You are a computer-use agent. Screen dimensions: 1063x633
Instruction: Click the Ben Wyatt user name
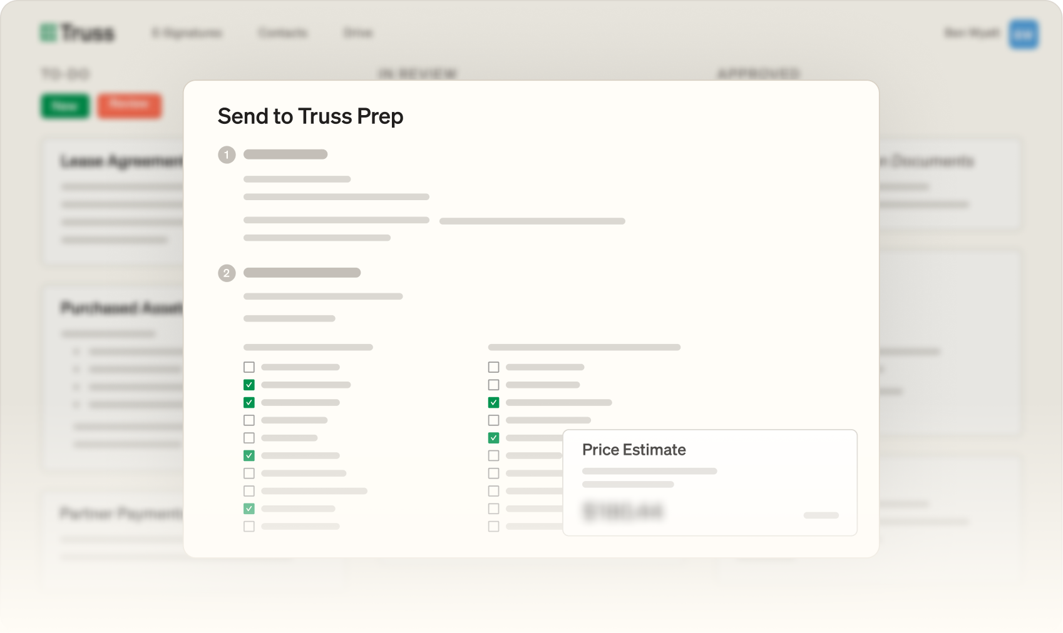coord(972,33)
